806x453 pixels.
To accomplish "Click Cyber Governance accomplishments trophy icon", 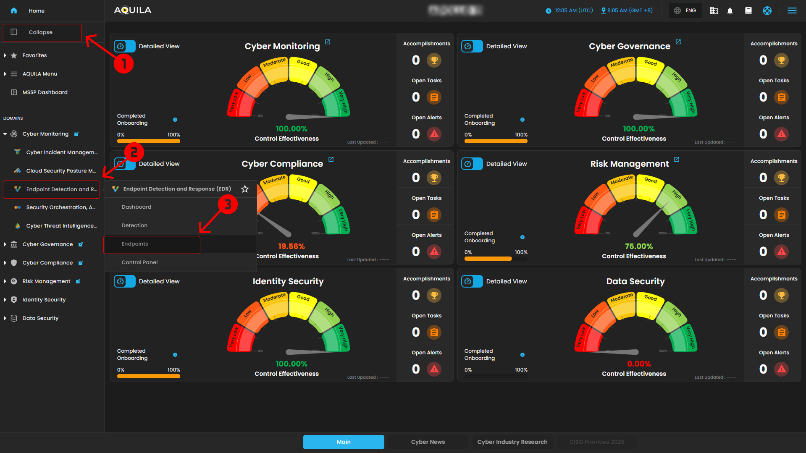I will (x=781, y=60).
